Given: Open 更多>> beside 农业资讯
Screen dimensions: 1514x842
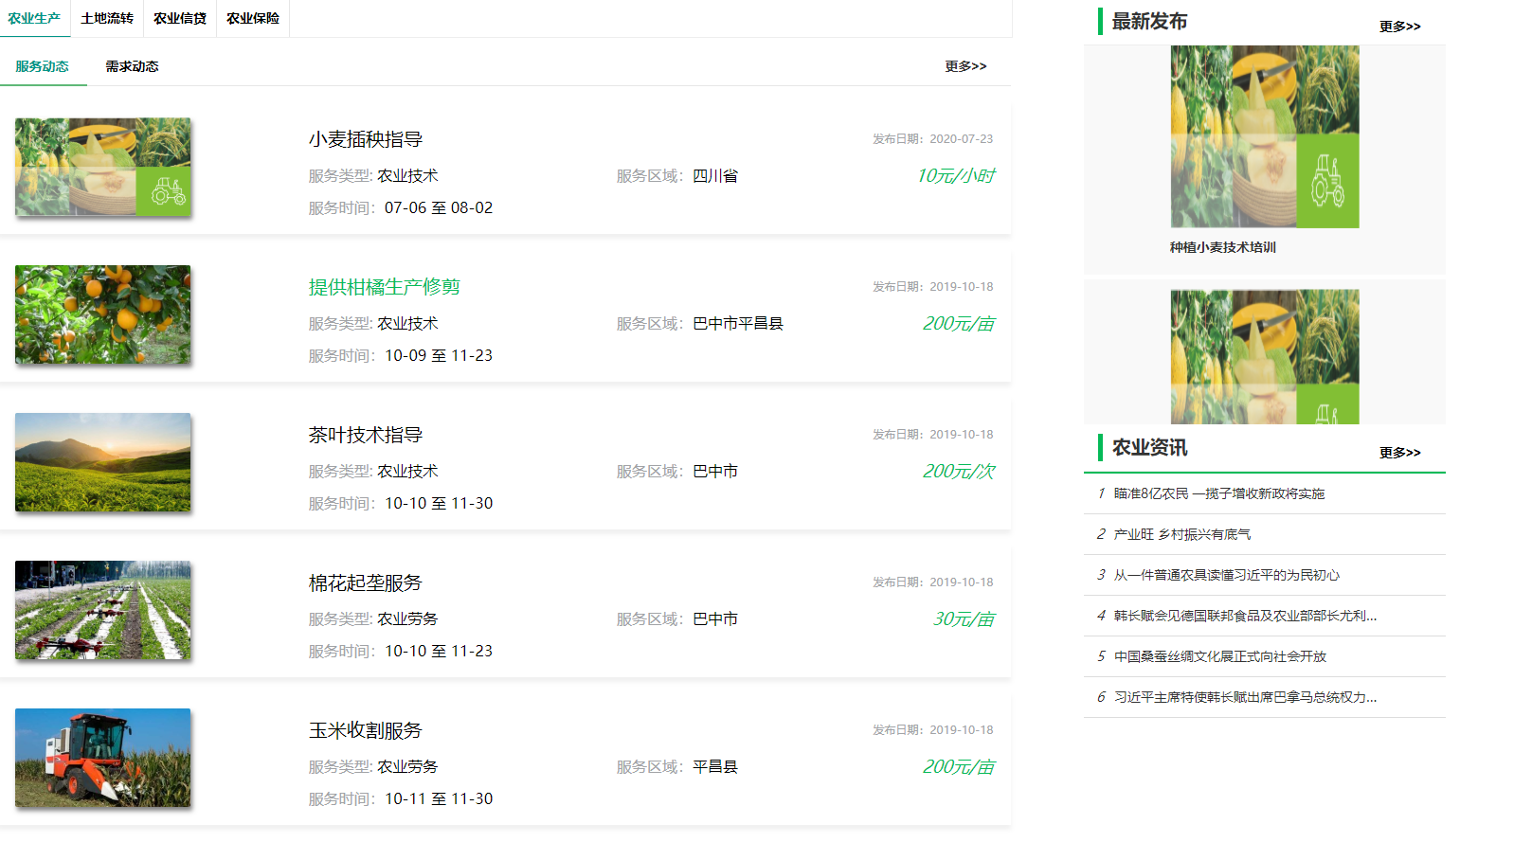Looking at the screenshot, I should (x=1399, y=453).
